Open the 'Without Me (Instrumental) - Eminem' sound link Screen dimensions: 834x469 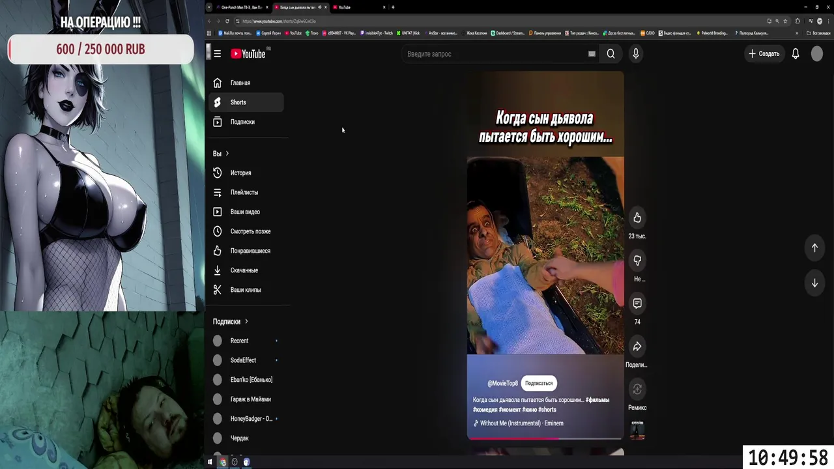click(518, 423)
